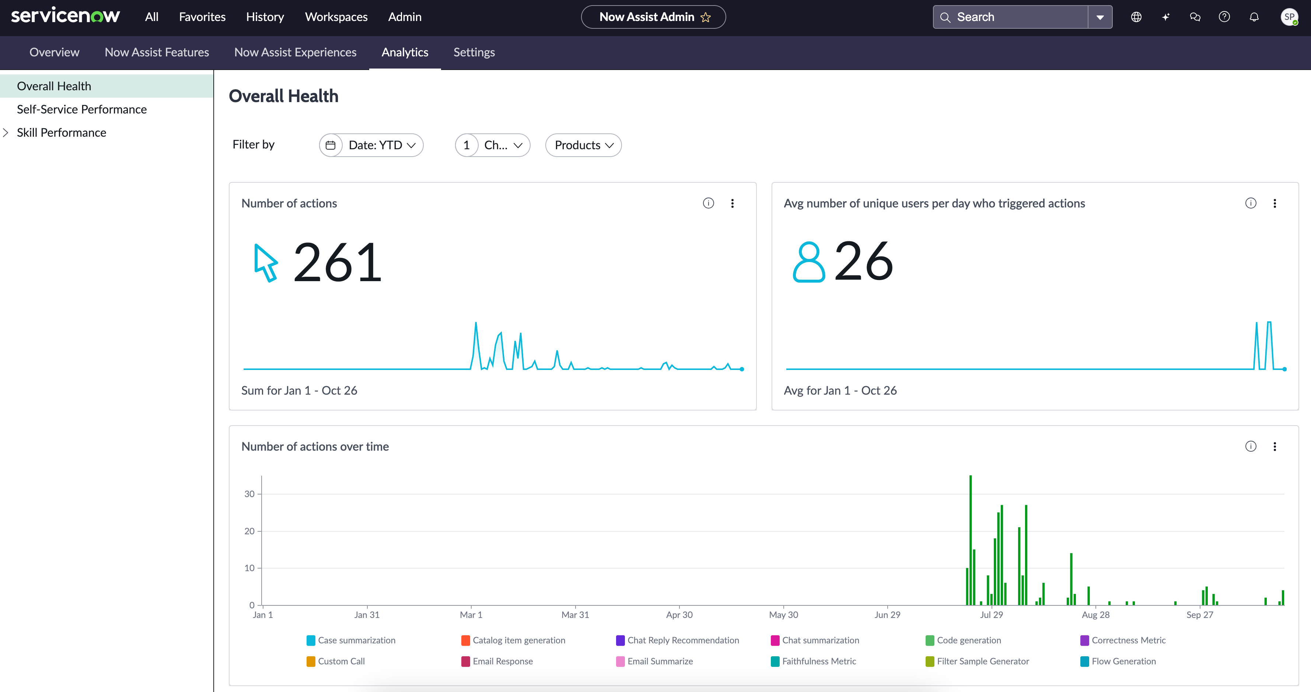
Task: Switch to the Settings tab
Action: point(474,52)
